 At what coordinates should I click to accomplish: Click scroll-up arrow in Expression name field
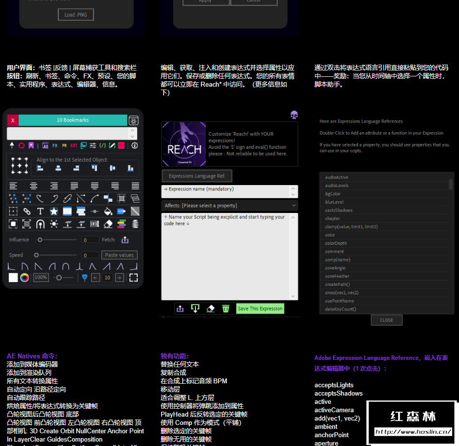(x=293, y=188)
